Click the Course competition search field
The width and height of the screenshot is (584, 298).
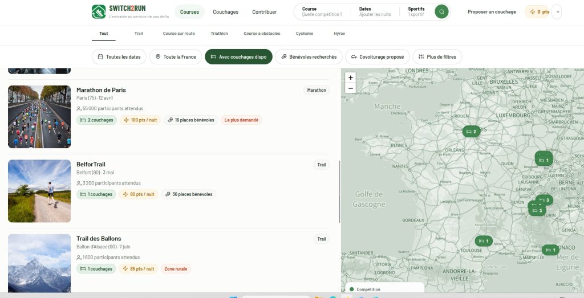click(322, 11)
